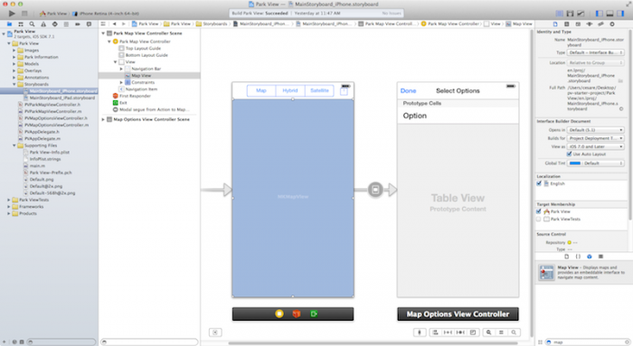Toggle Use Auto Layout checkbox
The height and width of the screenshot is (346, 633).
pyautogui.click(x=569, y=154)
